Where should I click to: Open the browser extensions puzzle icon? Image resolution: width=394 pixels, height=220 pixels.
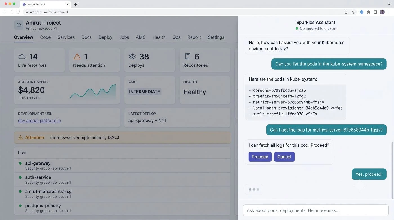pos(368,12)
